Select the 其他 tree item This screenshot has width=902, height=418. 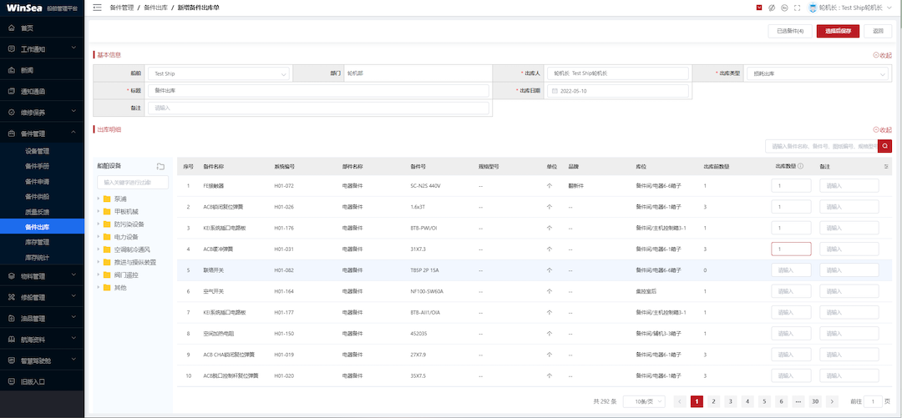pos(120,288)
